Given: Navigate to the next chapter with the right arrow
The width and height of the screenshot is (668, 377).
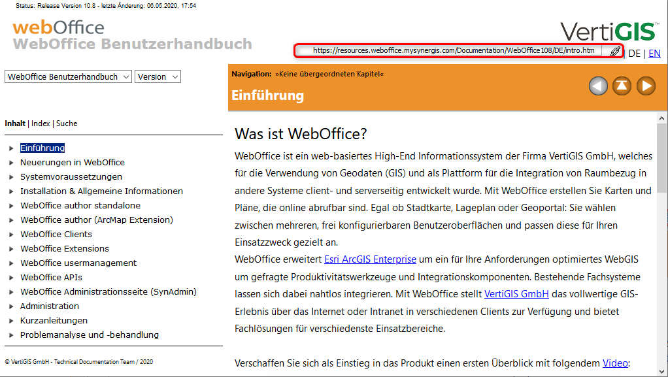Looking at the screenshot, I should coord(646,86).
